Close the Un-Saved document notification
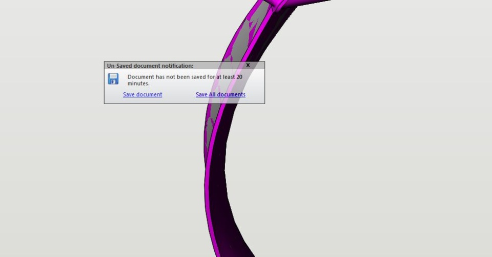 tap(248, 65)
